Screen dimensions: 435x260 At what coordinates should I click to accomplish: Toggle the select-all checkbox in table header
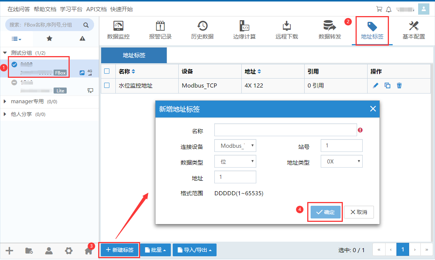coord(107,71)
